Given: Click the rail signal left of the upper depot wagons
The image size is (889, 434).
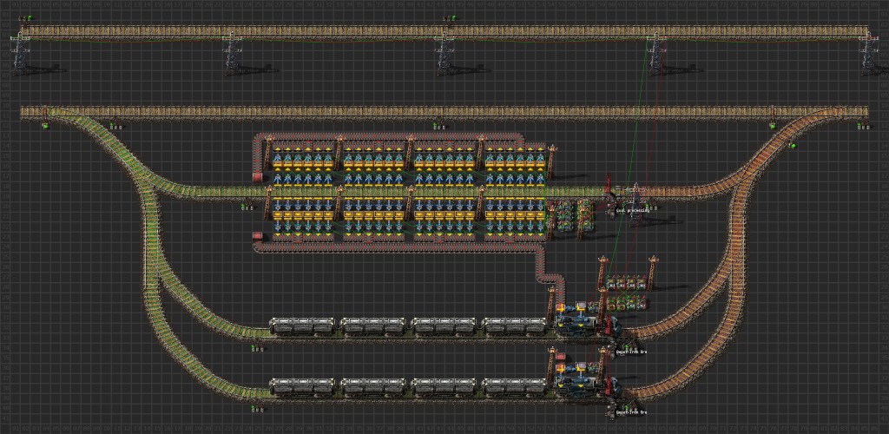Looking at the screenshot, I should (256, 350).
